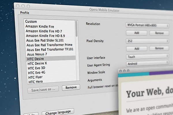Select Asus Nexus 7 profile
This screenshot has height=115, width=173.
click(36, 54)
